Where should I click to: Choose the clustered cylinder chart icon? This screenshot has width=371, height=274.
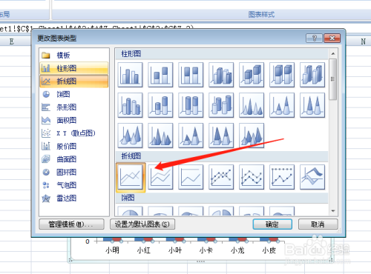point(130,105)
